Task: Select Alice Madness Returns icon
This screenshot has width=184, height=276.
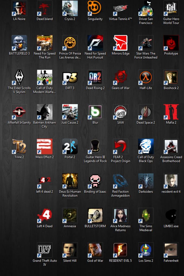Action: click(x=120, y=215)
